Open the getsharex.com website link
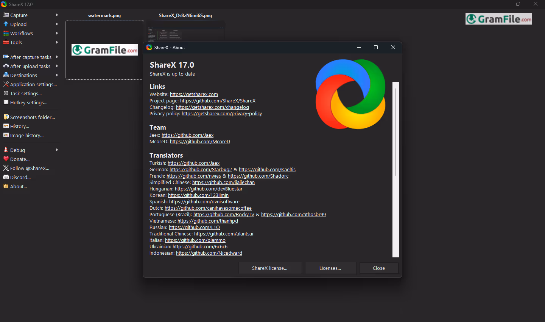This screenshot has height=322, width=545. pyautogui.click(x=194, y=94)
